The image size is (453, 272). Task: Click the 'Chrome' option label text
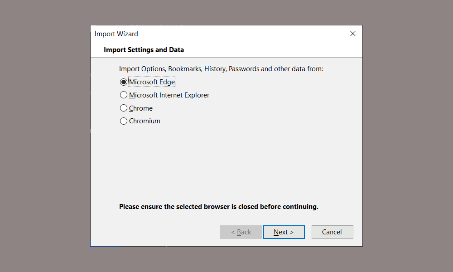coord(141,108)
